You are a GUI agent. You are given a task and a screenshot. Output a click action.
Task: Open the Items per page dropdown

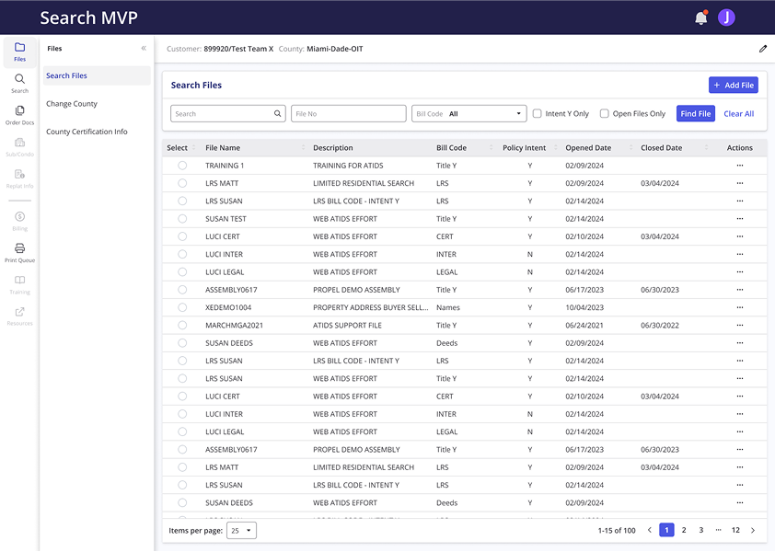tap(241, 531)
